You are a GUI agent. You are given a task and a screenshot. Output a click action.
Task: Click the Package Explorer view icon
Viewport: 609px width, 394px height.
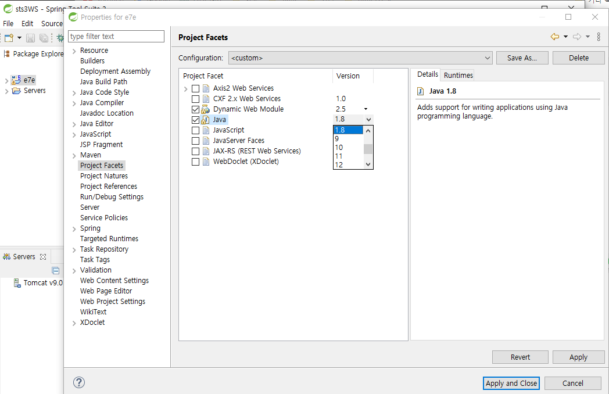tap(6, 54)
